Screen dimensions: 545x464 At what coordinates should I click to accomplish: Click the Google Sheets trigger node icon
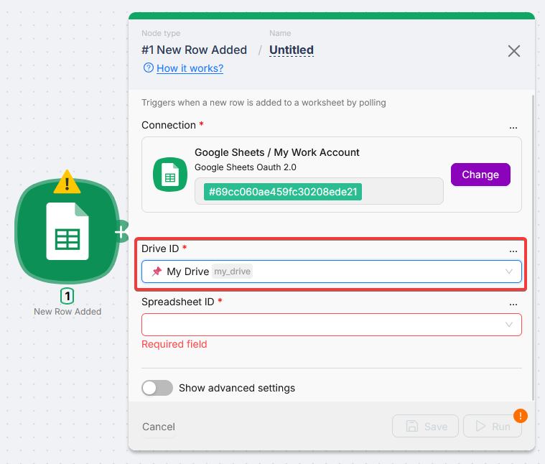pos(67,231)
